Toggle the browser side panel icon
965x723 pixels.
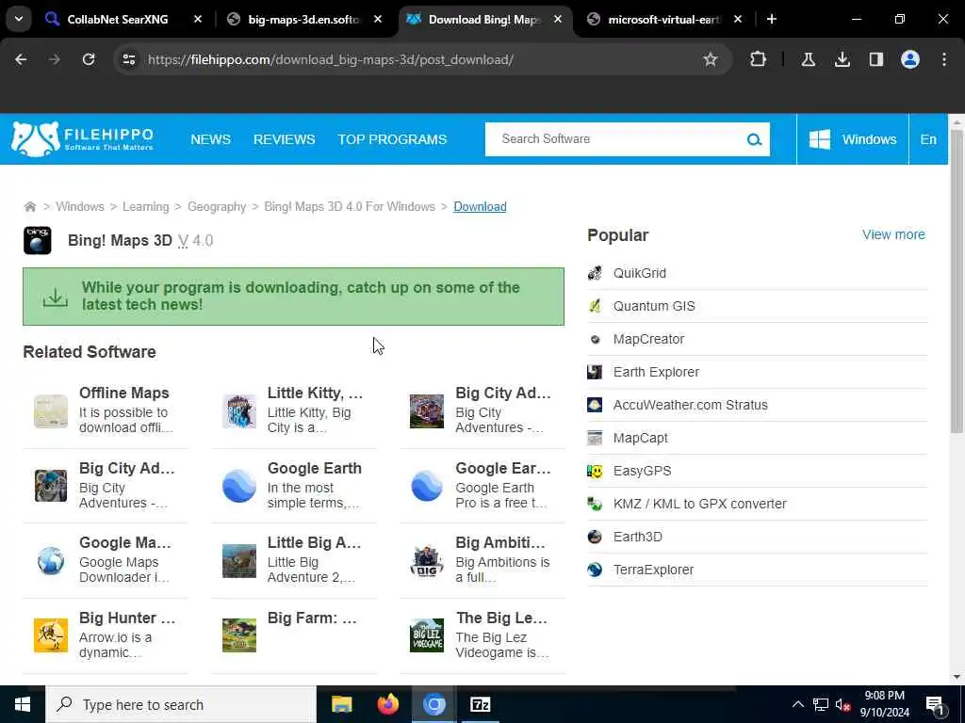(x=875, y=59)
